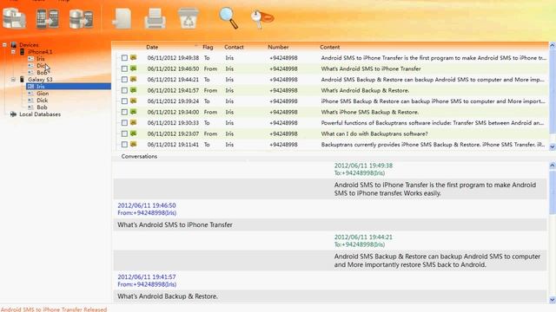This screenshot has width=556, height=312.
Task: Collapse the iPhone4,1 tree node
Action: 13,52
